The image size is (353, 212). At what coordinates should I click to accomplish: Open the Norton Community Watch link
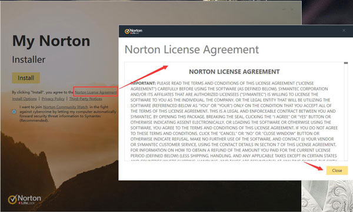tap(65, 107)
